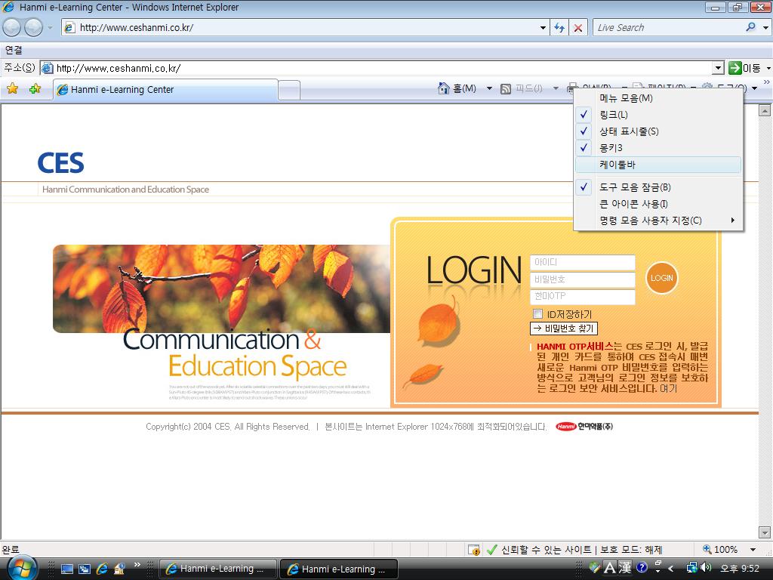The image size is (773, 580).
Task: Click the red Stop loading icon
Action: [x=577, y=28]
